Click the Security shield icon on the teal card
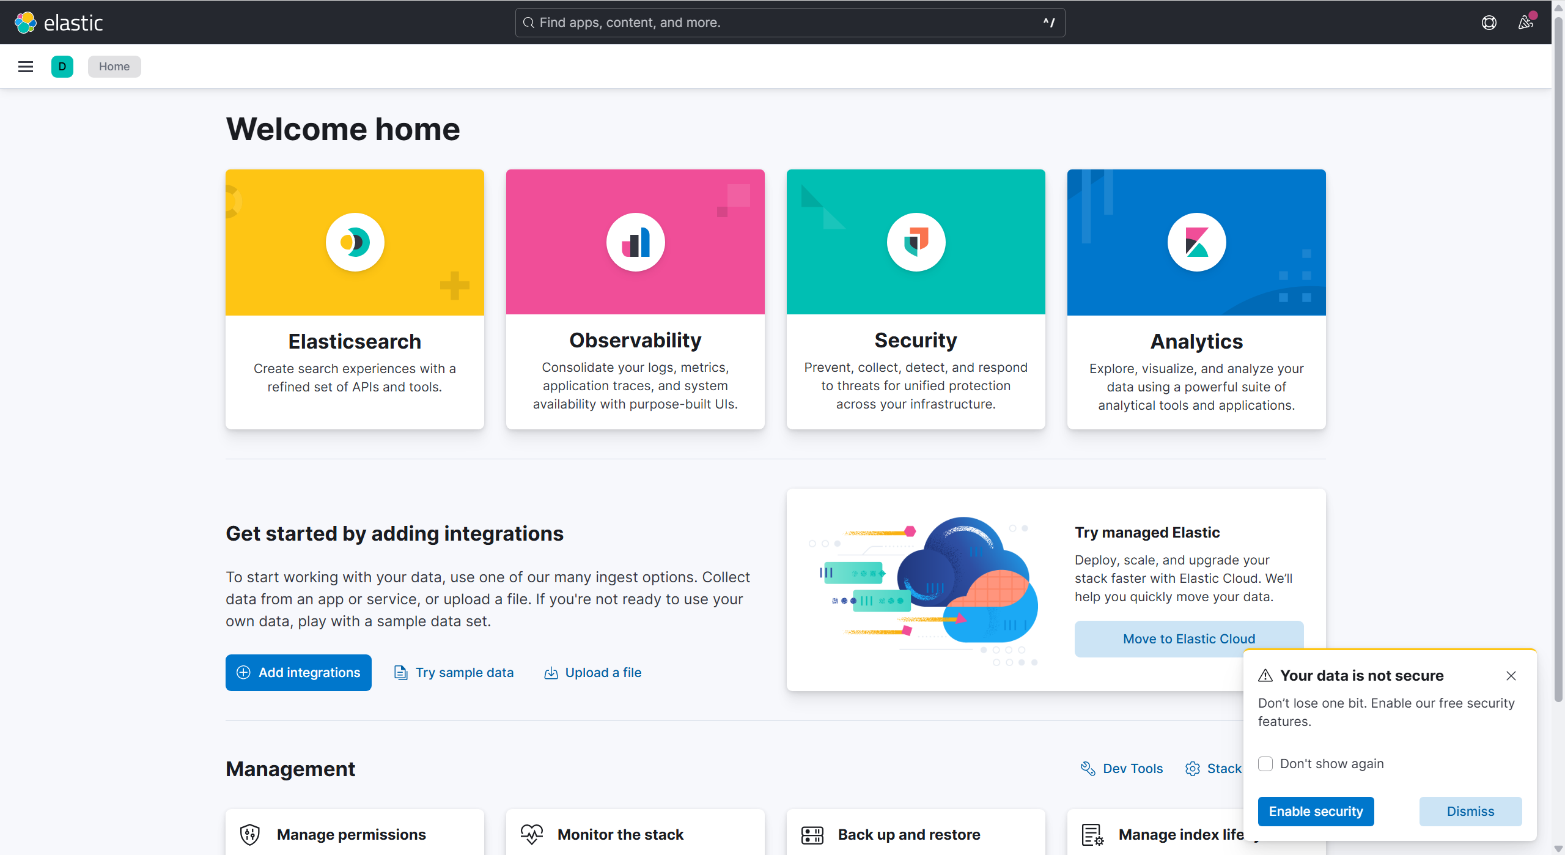1565x855 pixels. (916, 242)
